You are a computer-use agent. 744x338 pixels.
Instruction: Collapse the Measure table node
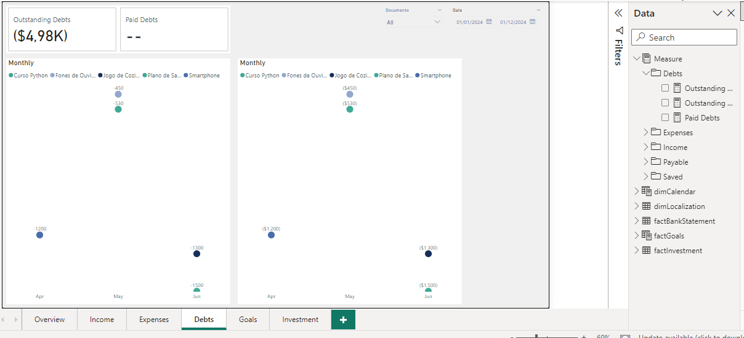tap(637, 59)
